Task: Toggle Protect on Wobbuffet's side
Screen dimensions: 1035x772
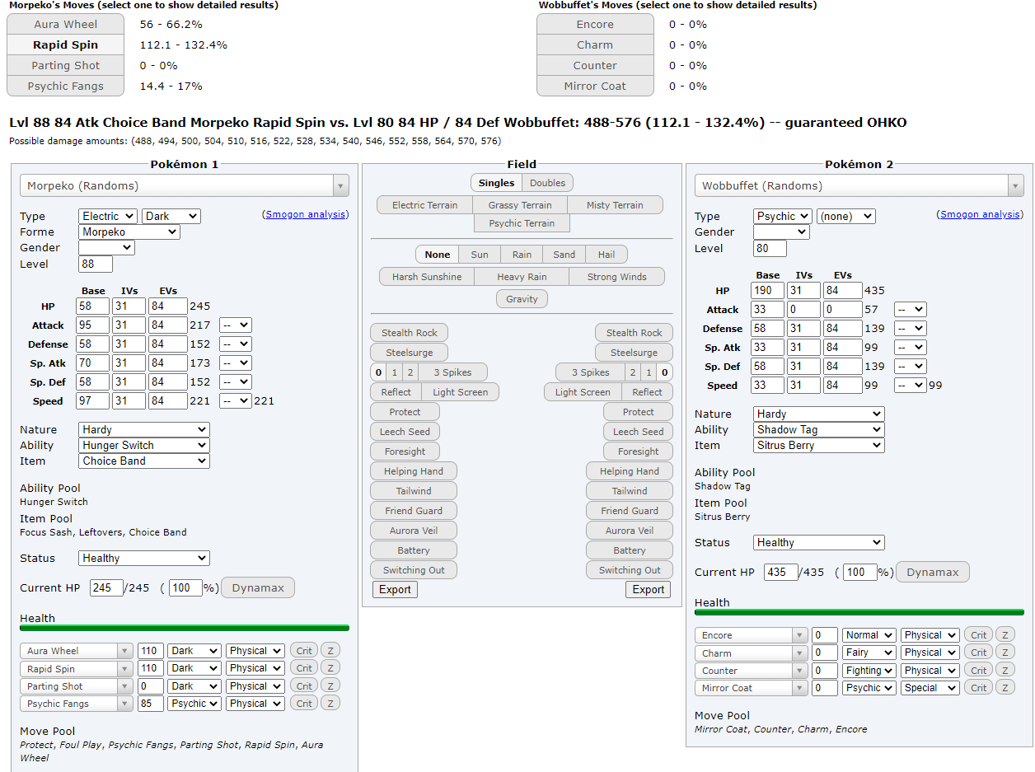Action: coord(638,412)
